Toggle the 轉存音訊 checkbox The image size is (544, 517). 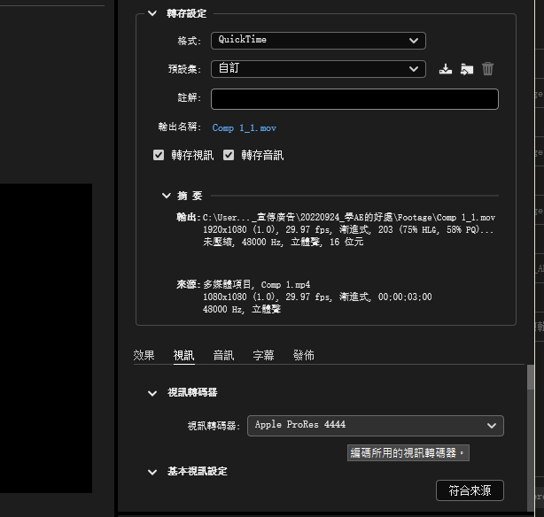pos(229,155)
